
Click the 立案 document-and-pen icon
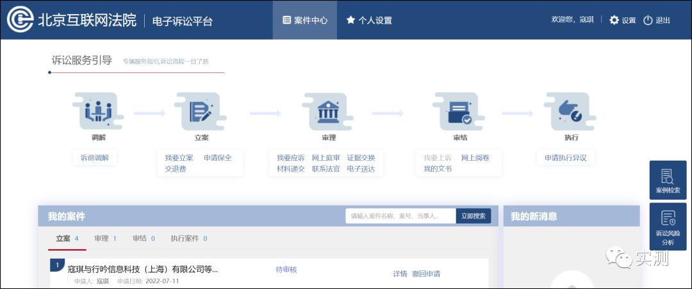pyautogui.click(x=201, y=111)
